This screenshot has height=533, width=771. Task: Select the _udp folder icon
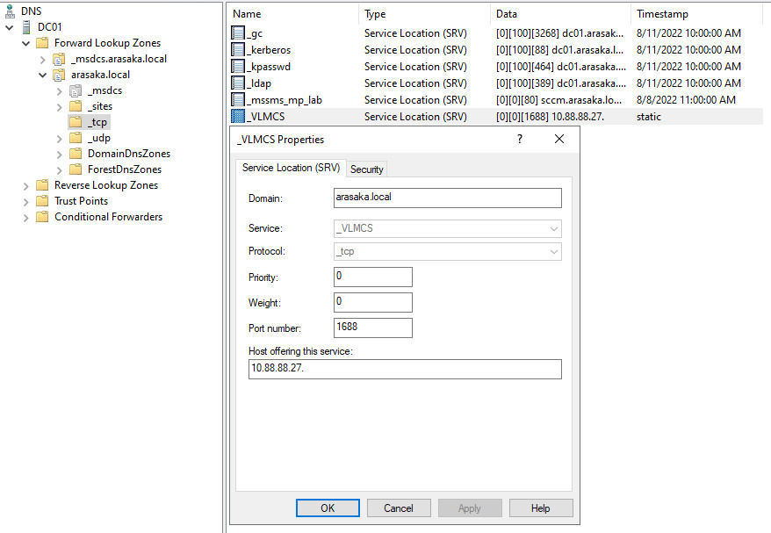click(x=76, y=138)
